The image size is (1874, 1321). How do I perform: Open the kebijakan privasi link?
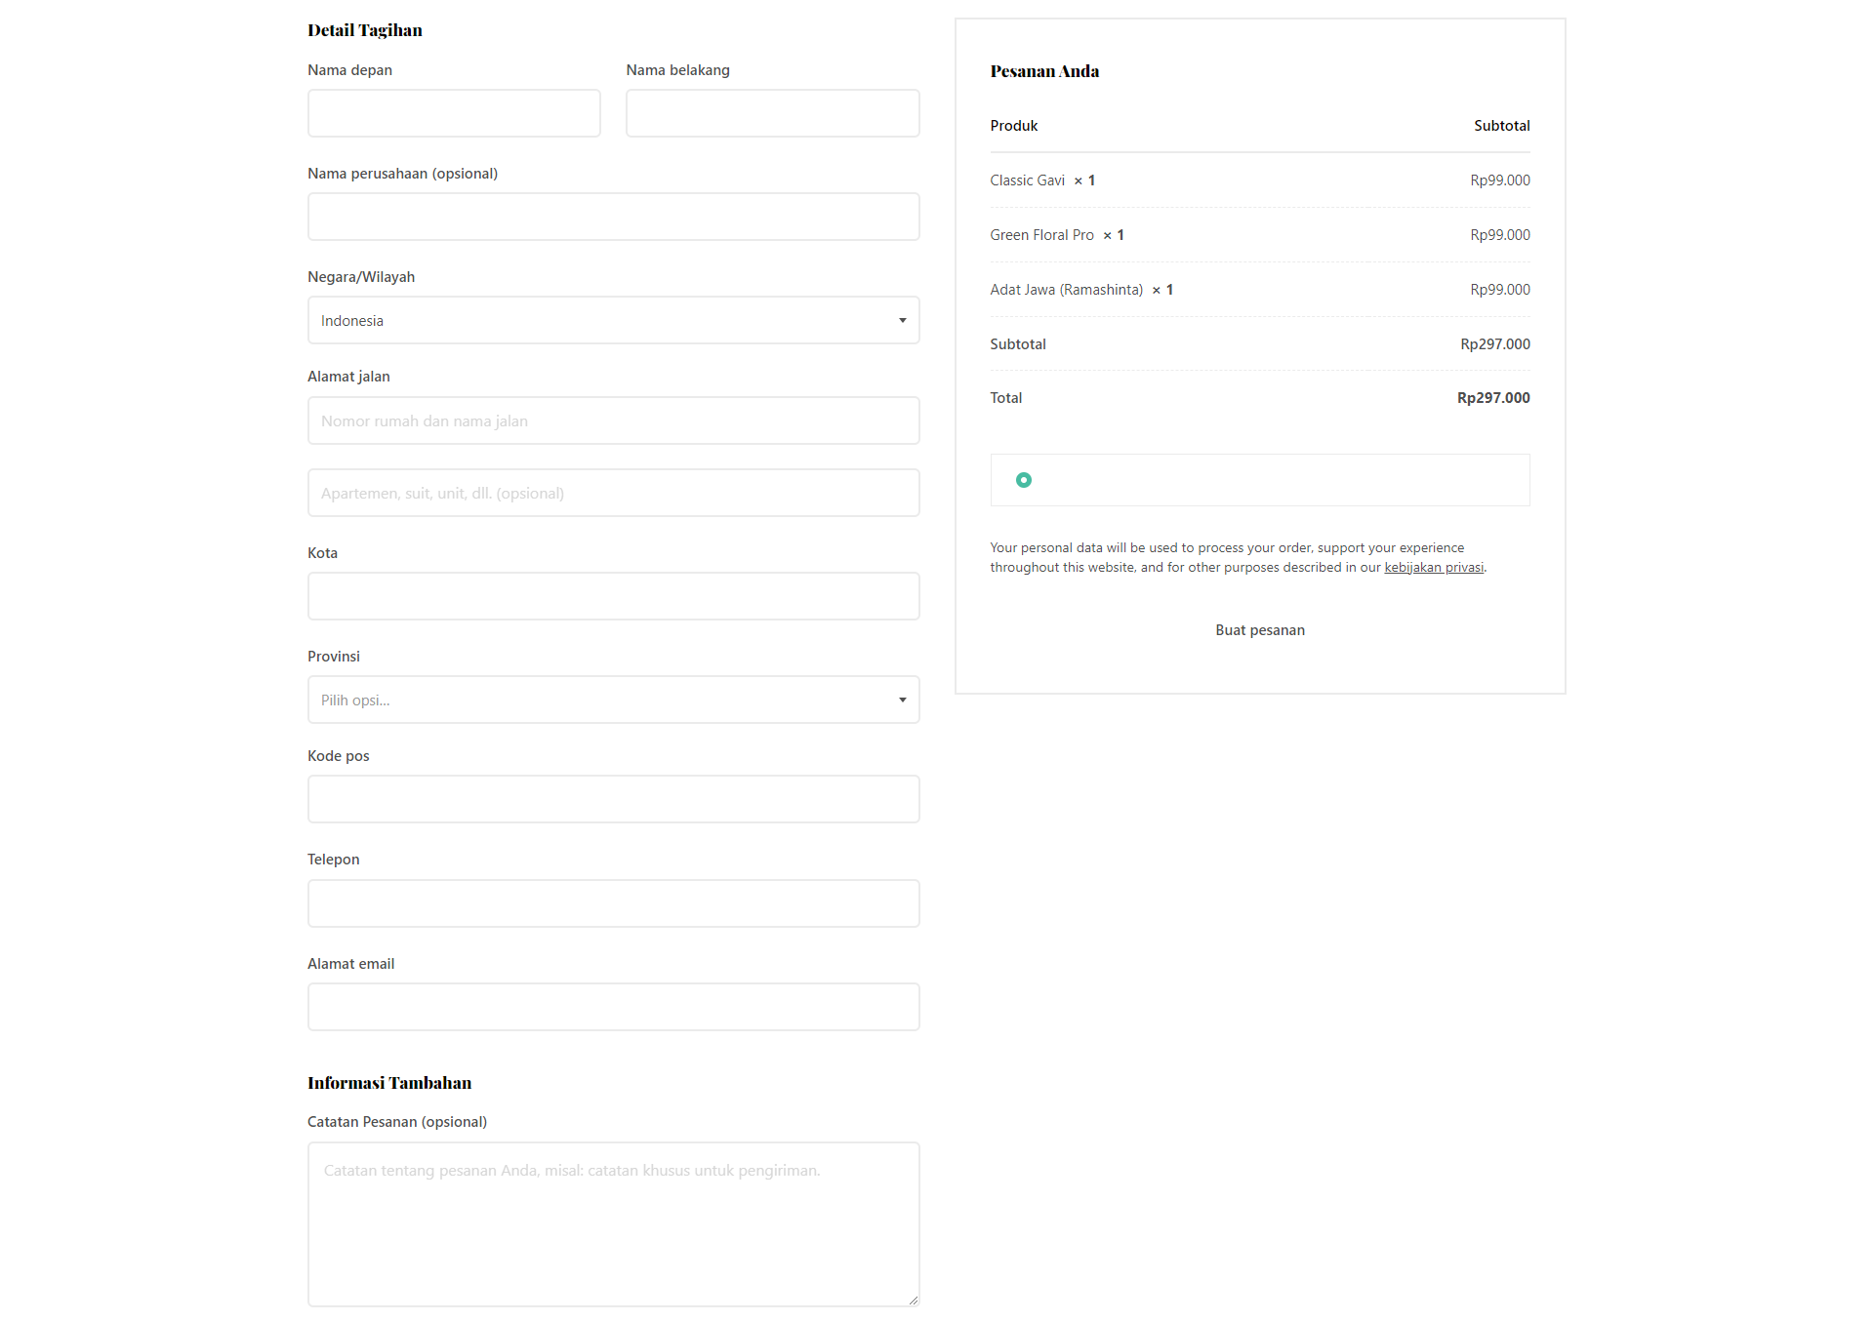pos(1433,568)
